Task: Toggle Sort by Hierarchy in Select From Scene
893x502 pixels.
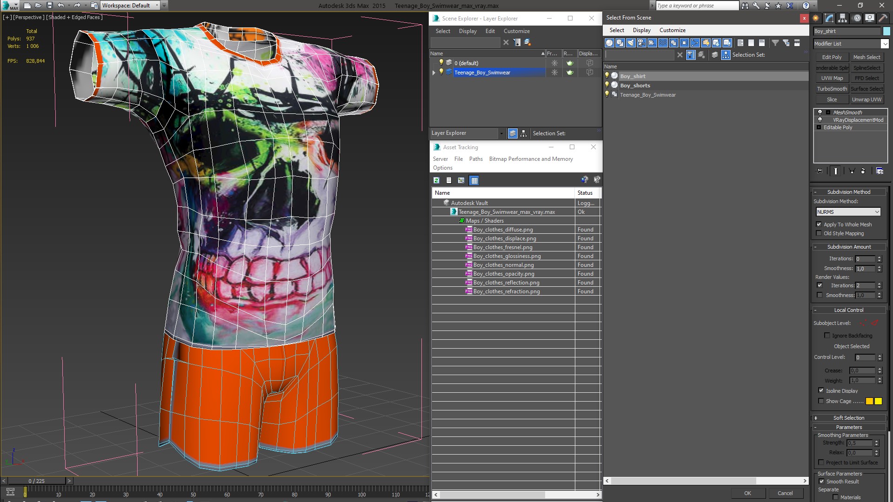Action: pos(726,55)
